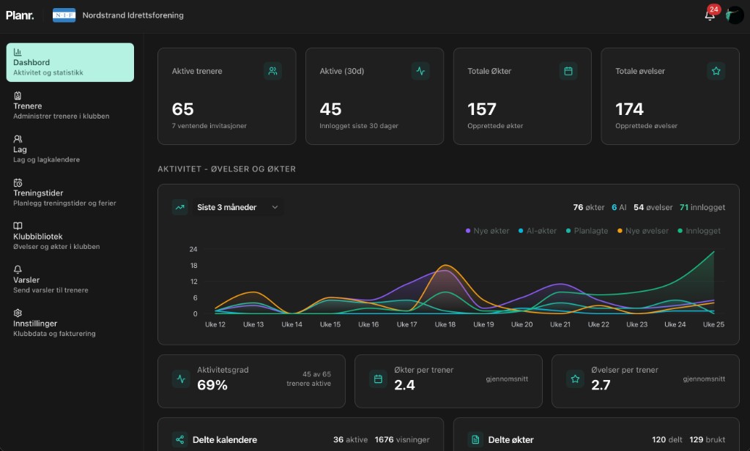Click the 45 av 65 trenere aktive text
Viewport: 750px width, 451px height.
click(308, 379)
